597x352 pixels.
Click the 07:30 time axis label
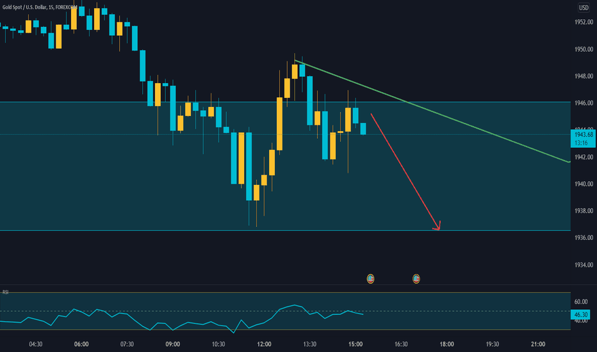(127, 344)
